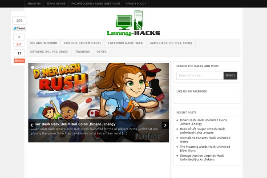
Task: Open the About Us page
Action: click(x=34, y=4)
